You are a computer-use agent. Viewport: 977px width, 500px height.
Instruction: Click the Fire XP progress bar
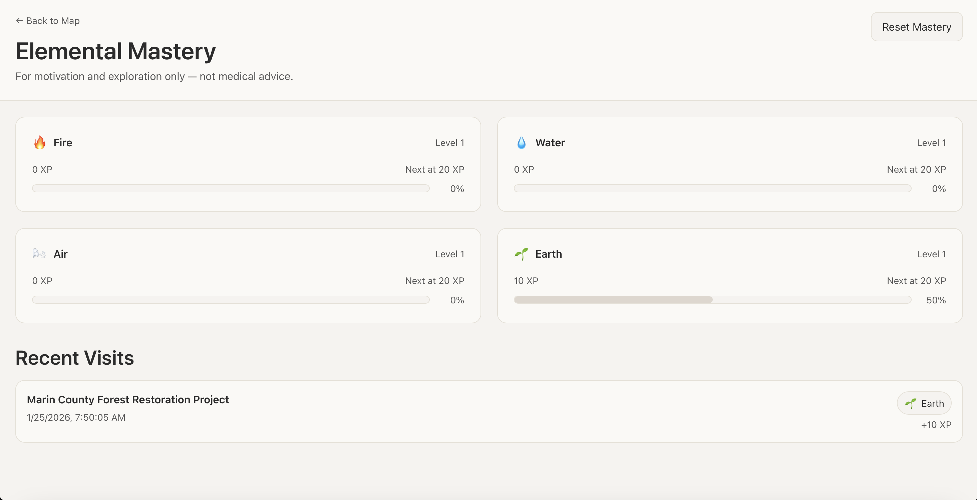click(231, 188)
